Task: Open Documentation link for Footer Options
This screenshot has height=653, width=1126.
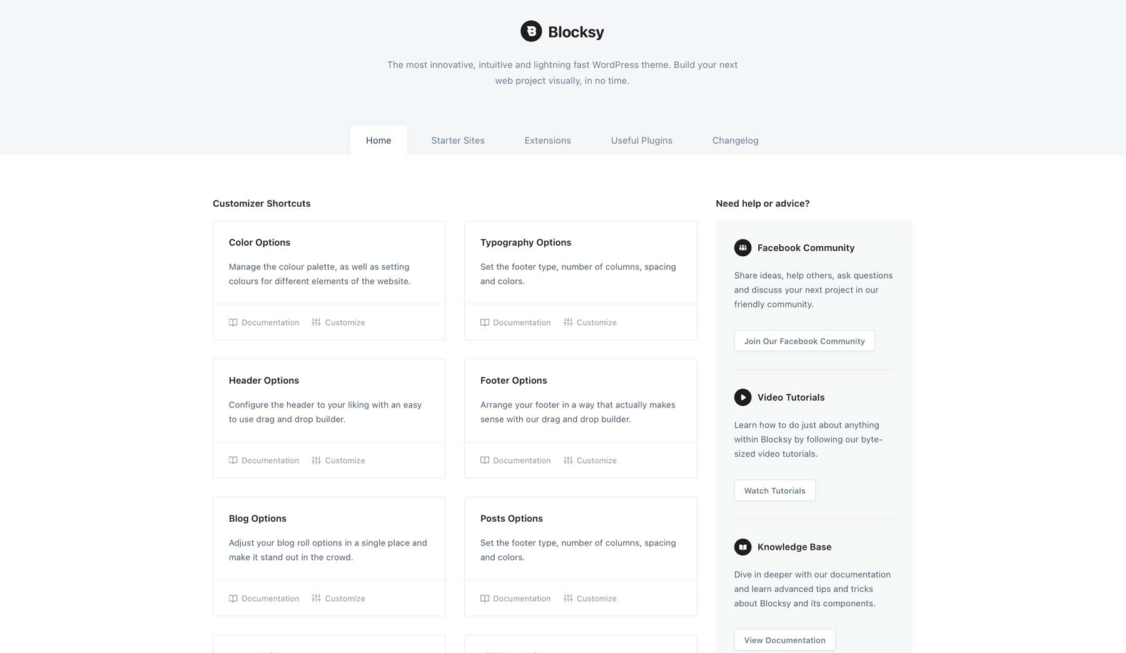Action: (515, 461)
